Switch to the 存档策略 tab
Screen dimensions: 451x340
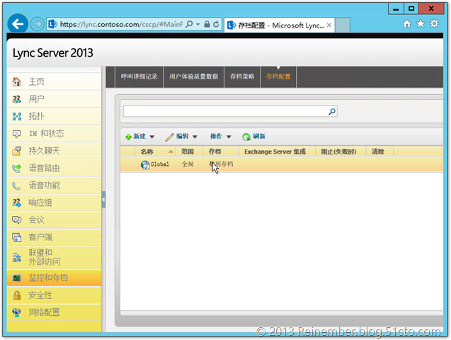tap(242, 76)
